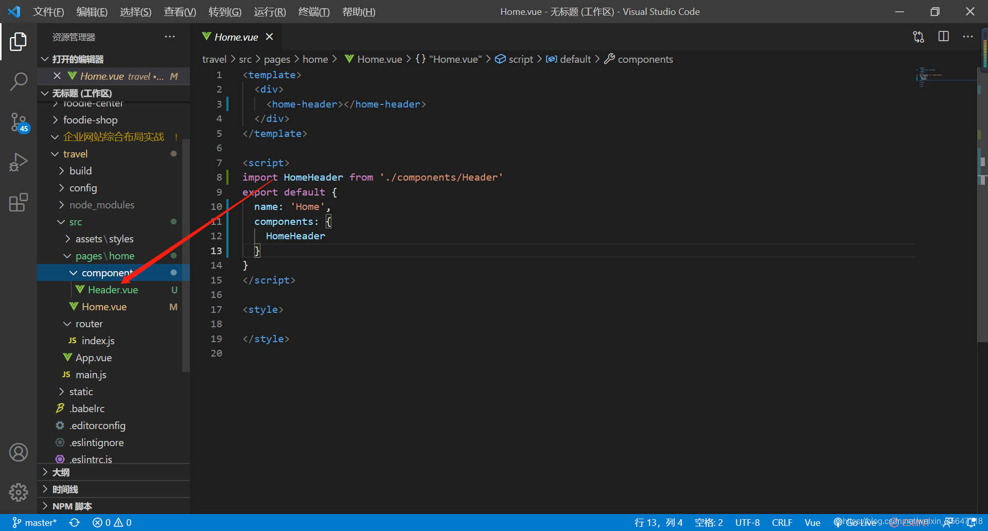Collapse the 无标题 (工作区) section
The image size is (988, 531).
(113, 93)
